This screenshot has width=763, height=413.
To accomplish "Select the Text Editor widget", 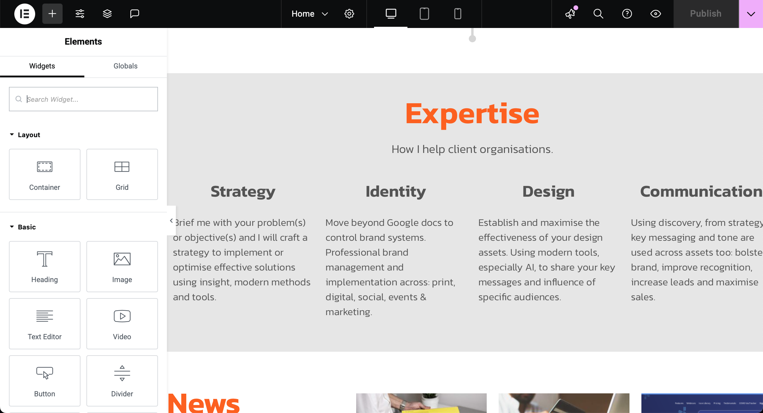I will (x=45, y=324).
